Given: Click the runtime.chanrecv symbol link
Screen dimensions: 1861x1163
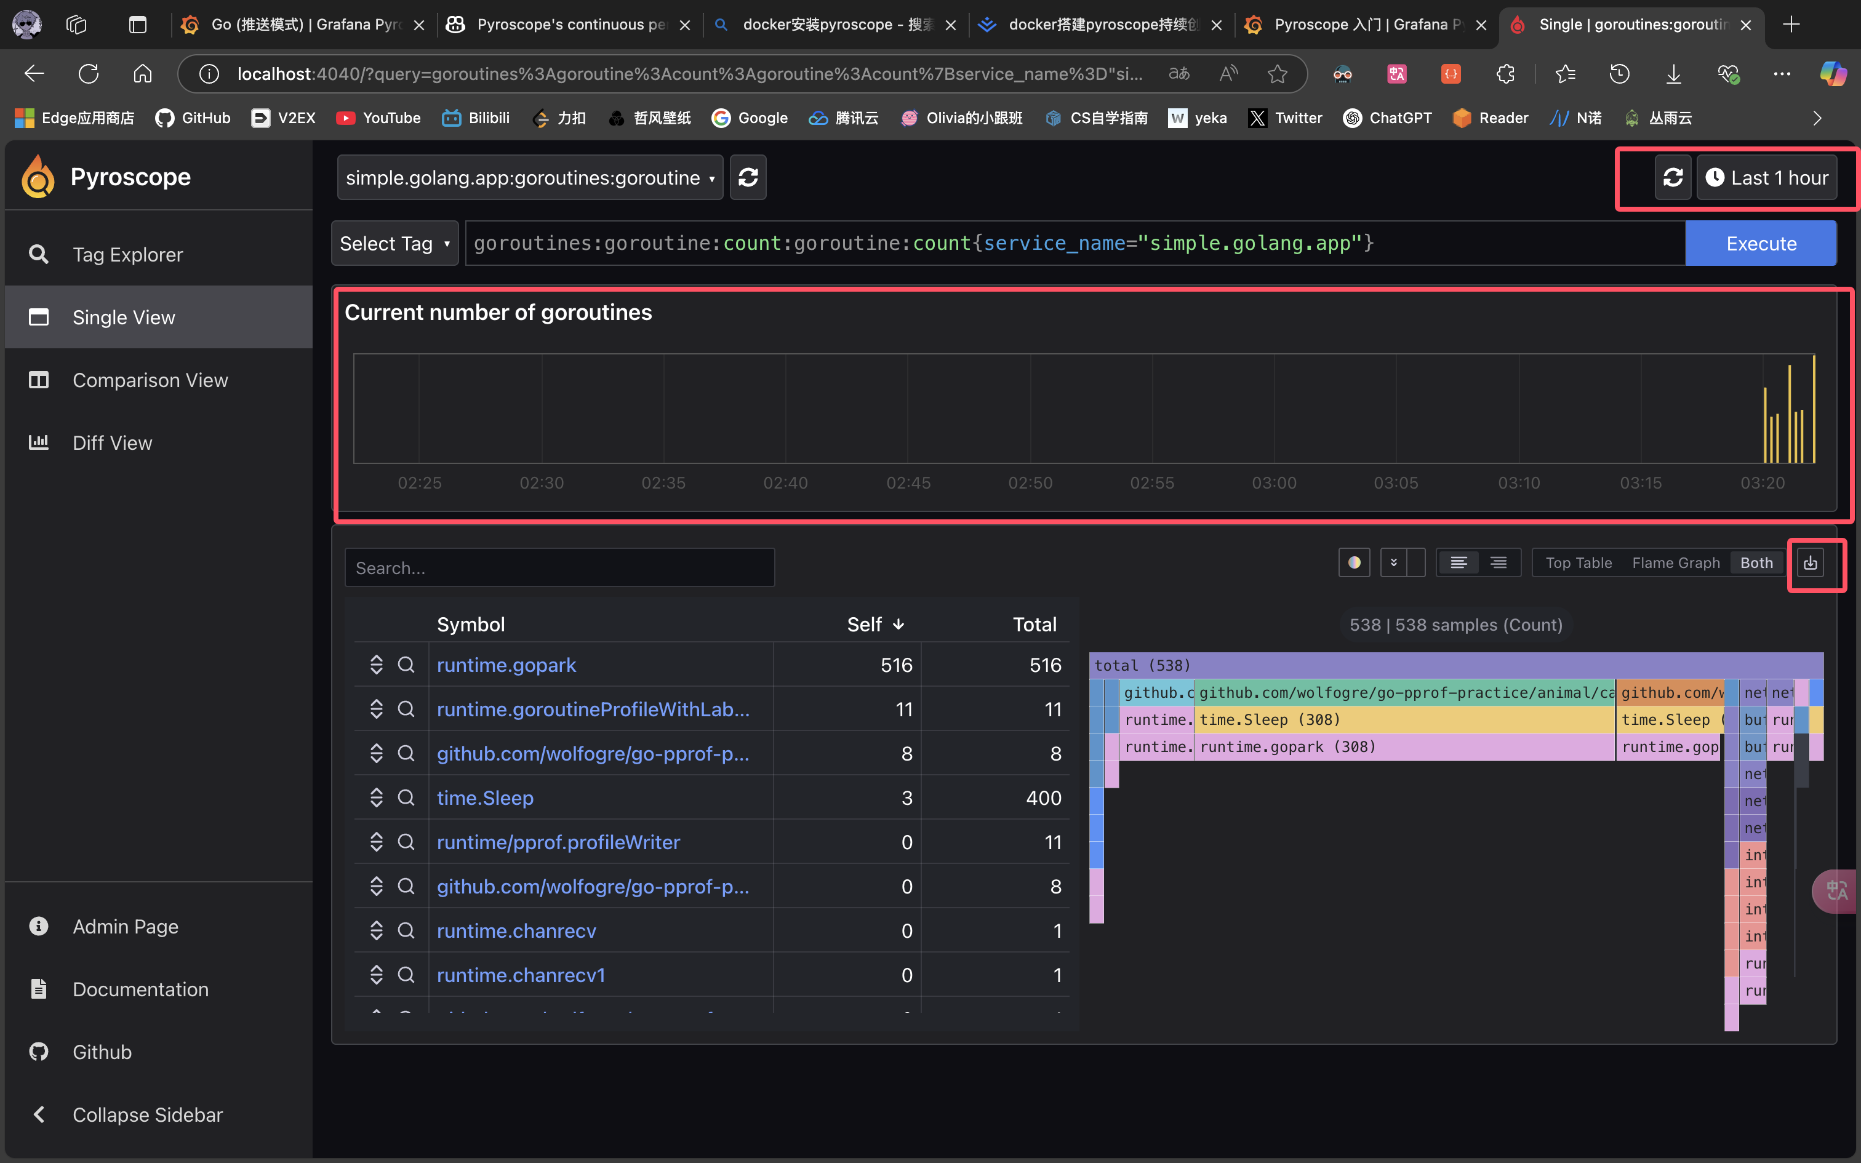Looking at the screenshot, I should 516,930.
